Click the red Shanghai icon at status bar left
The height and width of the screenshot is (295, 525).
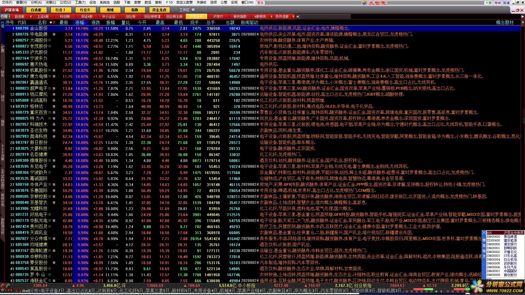click(x=3, y=285)
